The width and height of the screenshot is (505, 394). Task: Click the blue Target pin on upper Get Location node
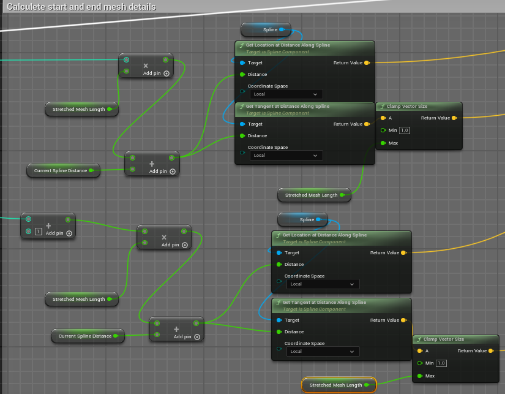[242, 63]
